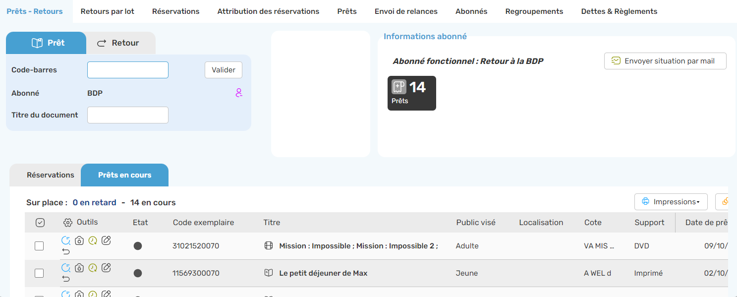
Task: Click bag icon in Le petit déjeuner de Max row
Action: pos(79,268)
